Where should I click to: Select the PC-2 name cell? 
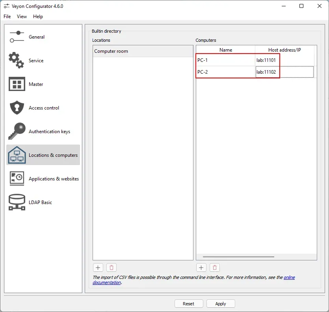[225, 72]
